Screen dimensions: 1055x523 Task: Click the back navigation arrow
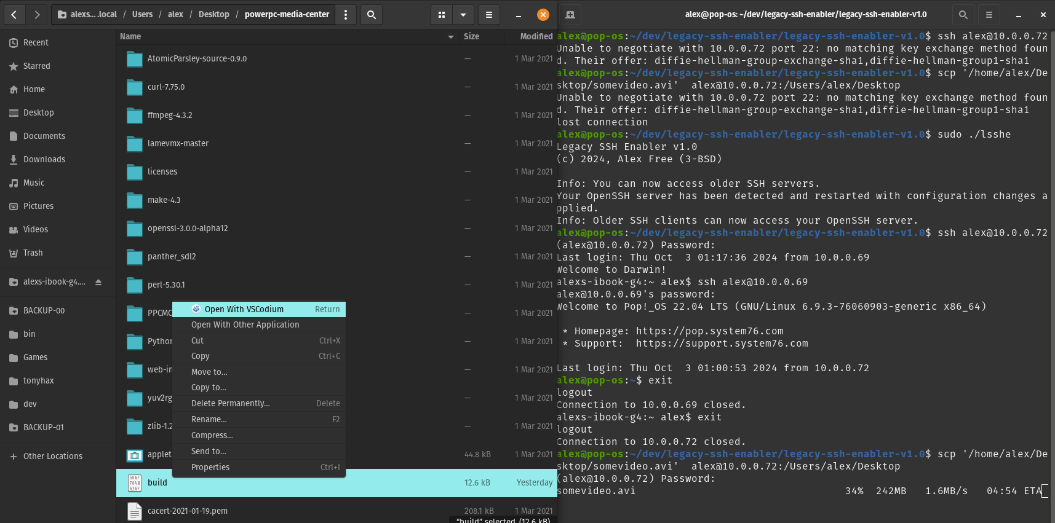[x=14, y=14]
